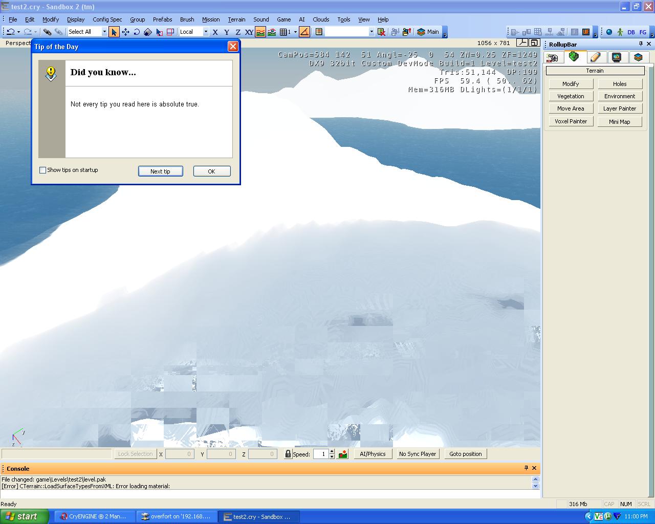Open the Layer Painter tool
This screenshot has width=655, height=524.
[620, 108]
